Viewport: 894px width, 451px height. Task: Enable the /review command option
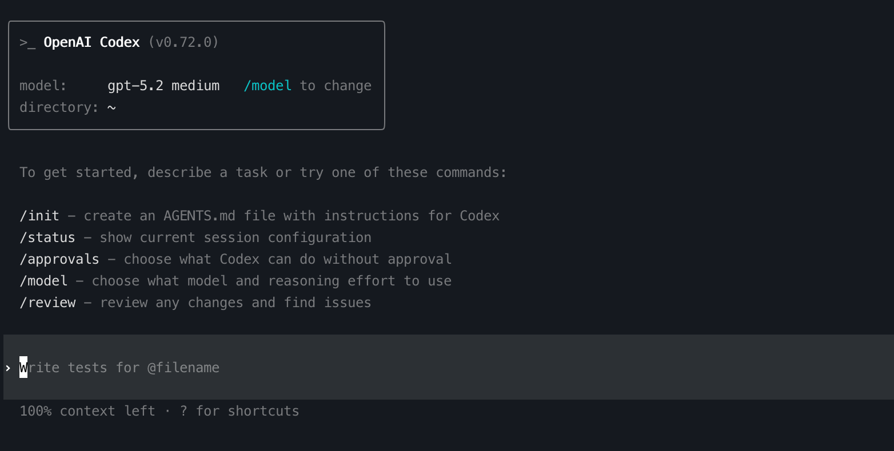point(47,302)
